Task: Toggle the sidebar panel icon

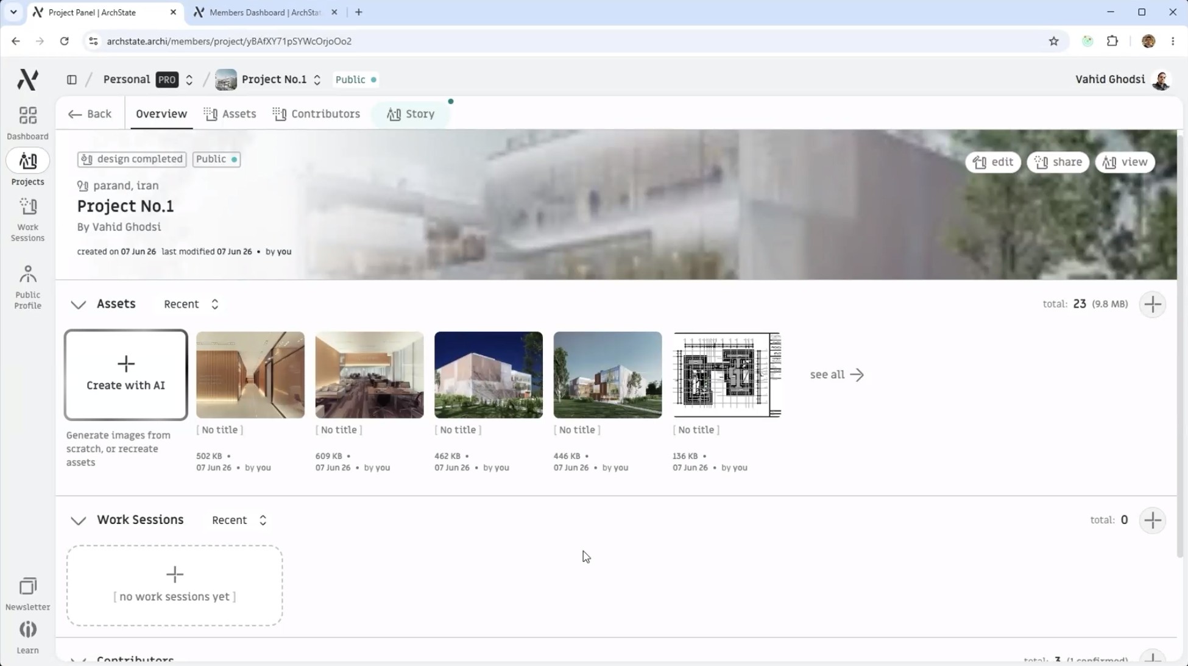Action: 72,80
